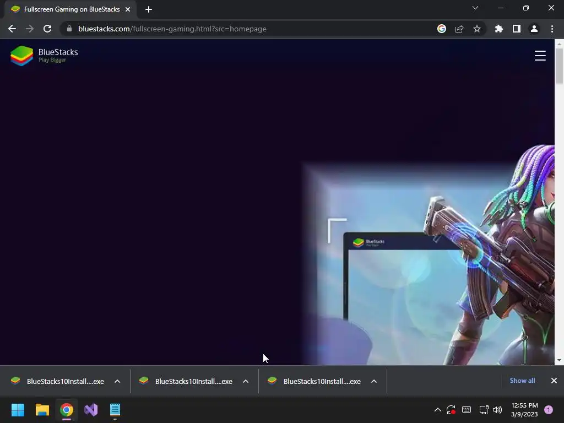The width and height of the screenshot is (564, 423).
Task: Open Visual Studio from taskbar
Action: 91,410
